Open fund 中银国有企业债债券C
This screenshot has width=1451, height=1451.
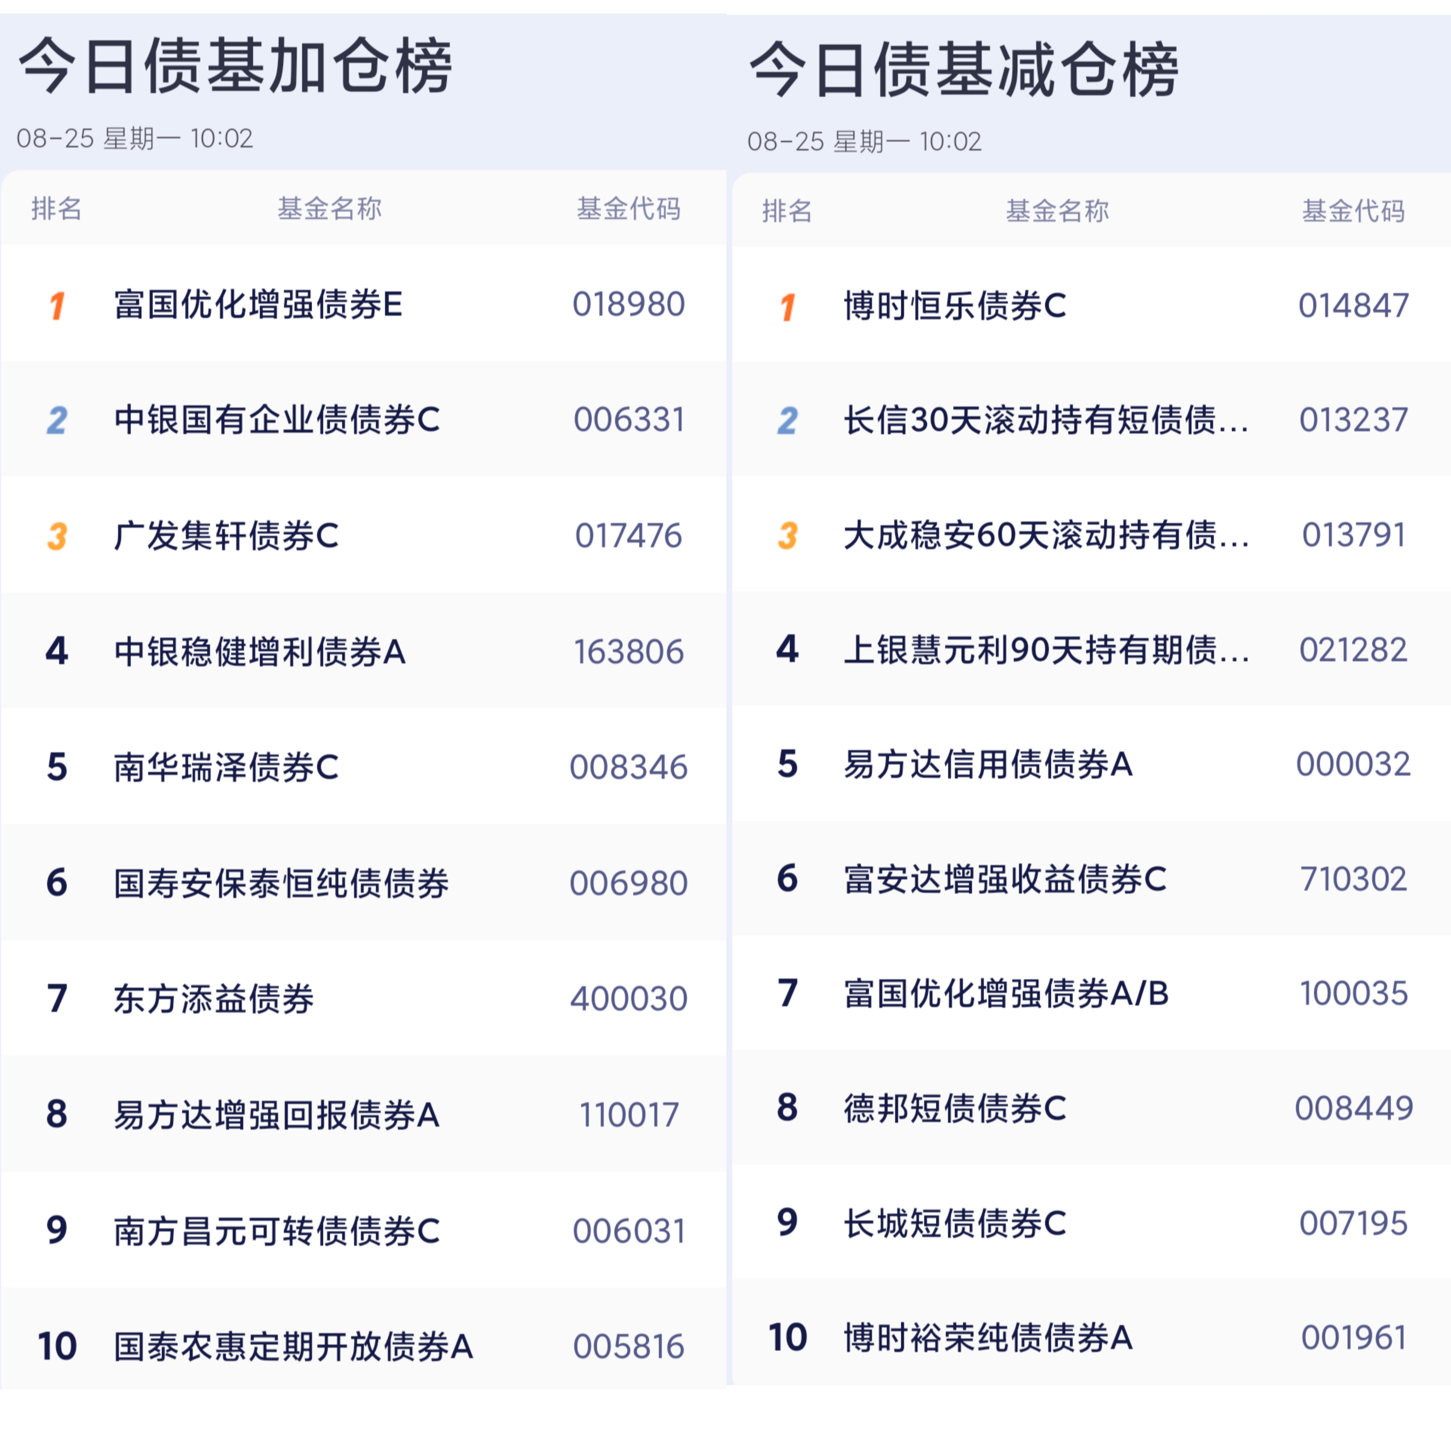tap(277, 420)
